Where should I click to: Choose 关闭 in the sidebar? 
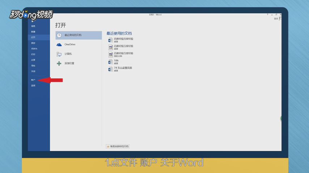click(33, 71)
